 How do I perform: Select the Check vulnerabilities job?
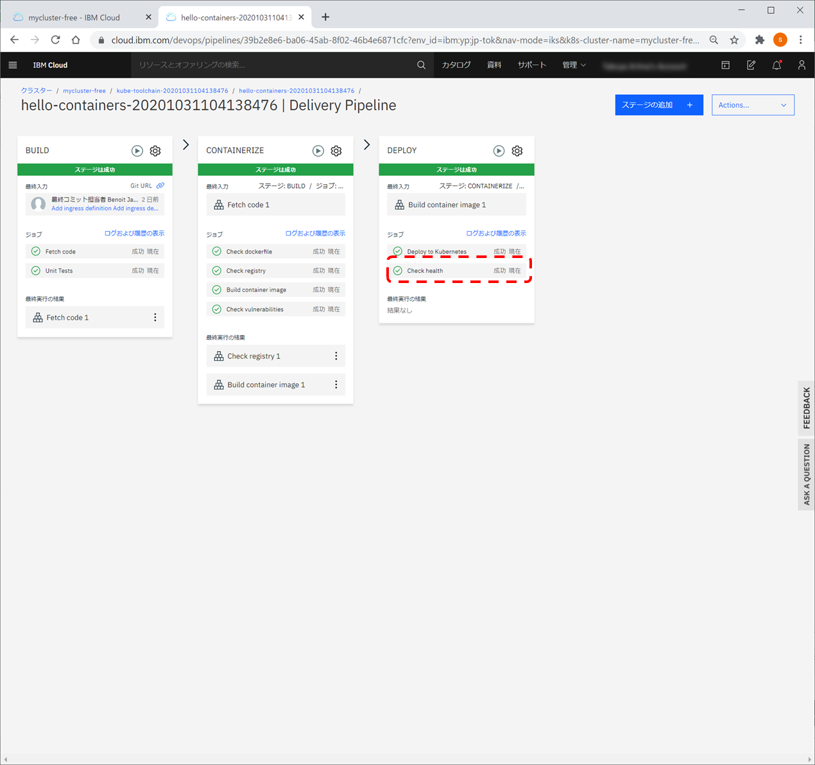click(276, 309)
